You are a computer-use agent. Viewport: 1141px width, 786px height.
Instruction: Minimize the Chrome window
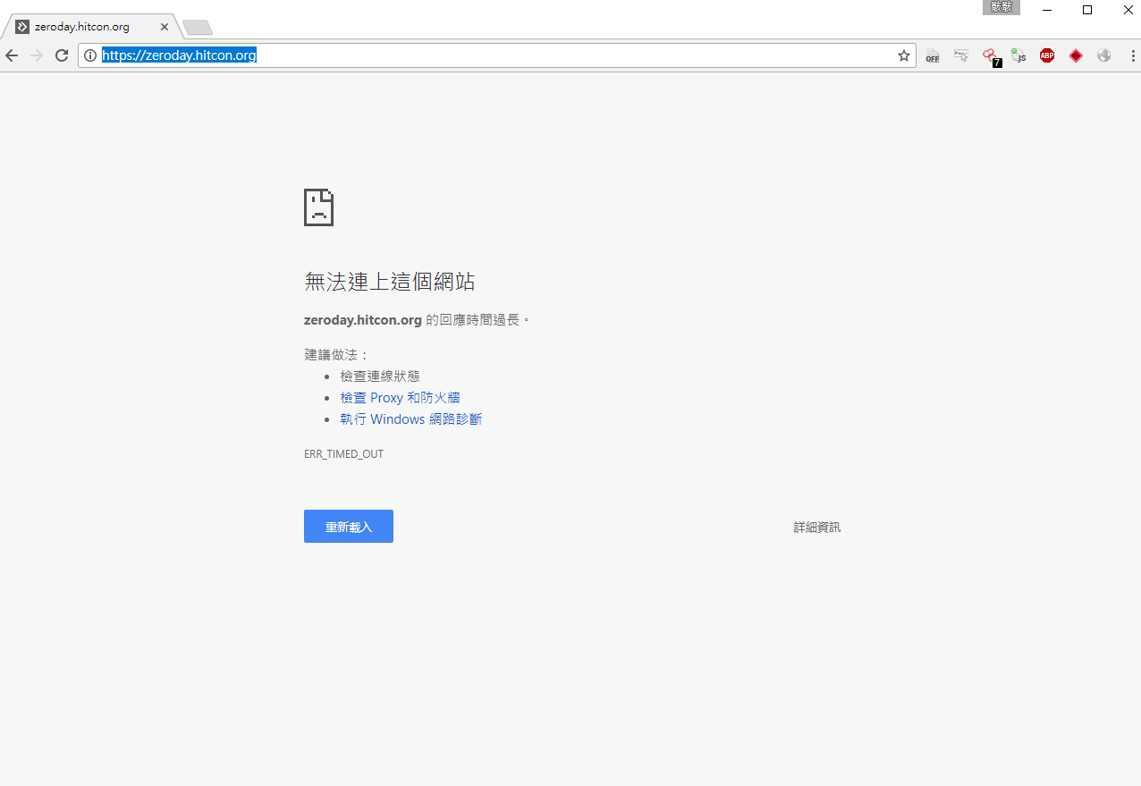[1047, 10]
